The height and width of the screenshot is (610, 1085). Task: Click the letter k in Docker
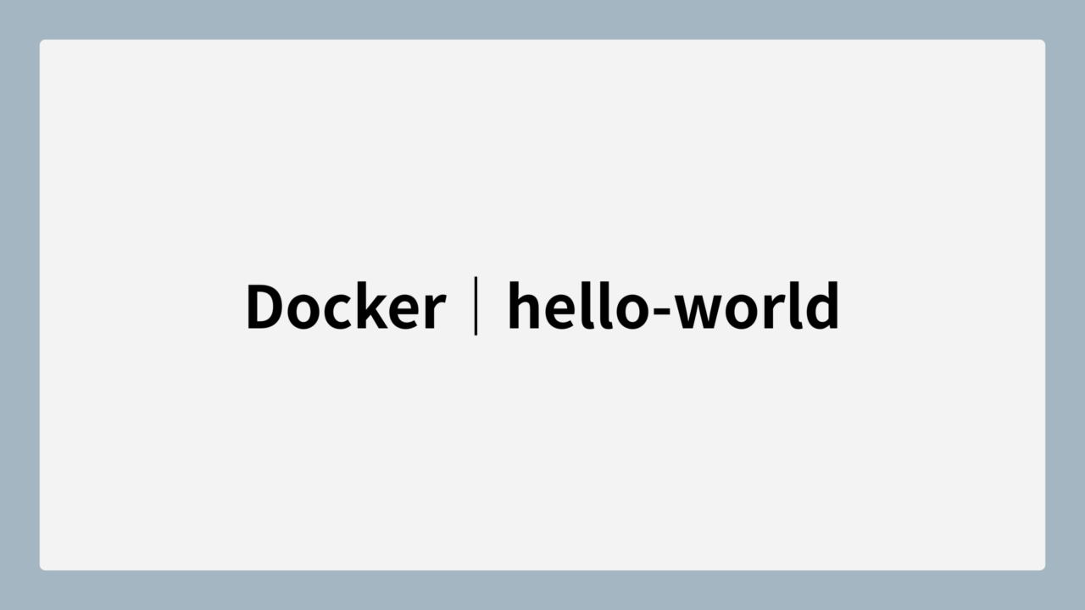pos(373,305)
